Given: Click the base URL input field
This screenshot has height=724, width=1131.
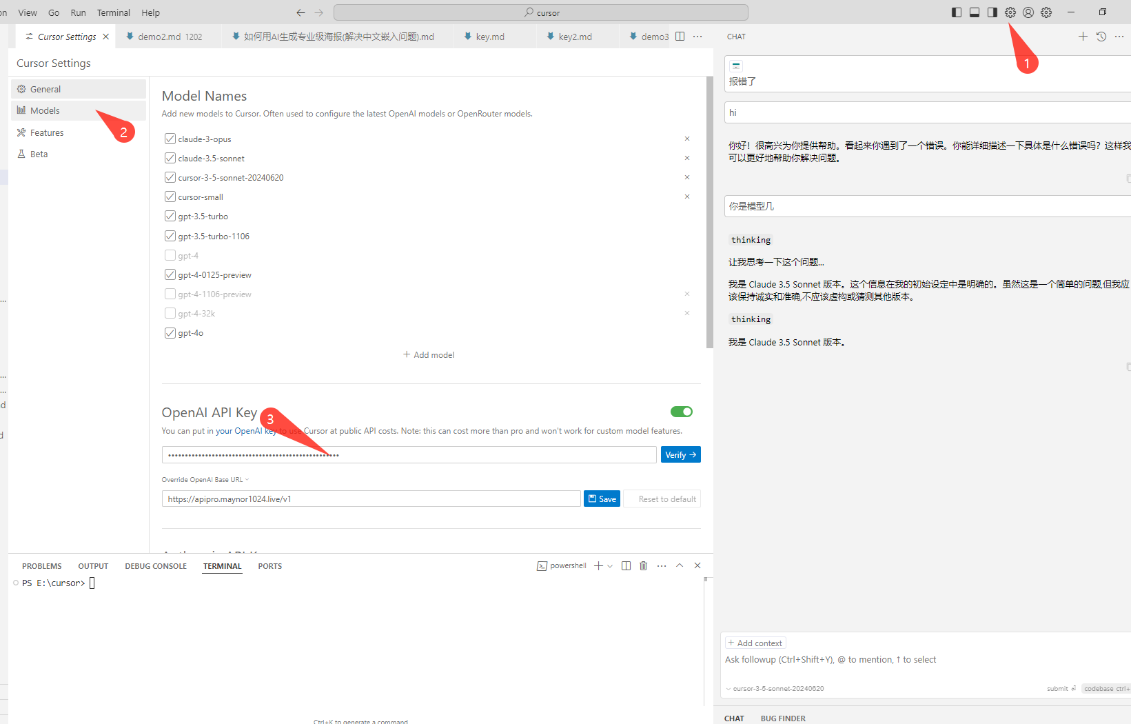Looking at the screenshot, I should (371, 499).
